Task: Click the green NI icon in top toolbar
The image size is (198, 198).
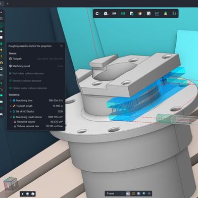Action: 123,14
